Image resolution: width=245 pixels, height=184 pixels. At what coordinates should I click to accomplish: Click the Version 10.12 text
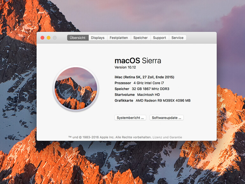click(x=125, y=67)
